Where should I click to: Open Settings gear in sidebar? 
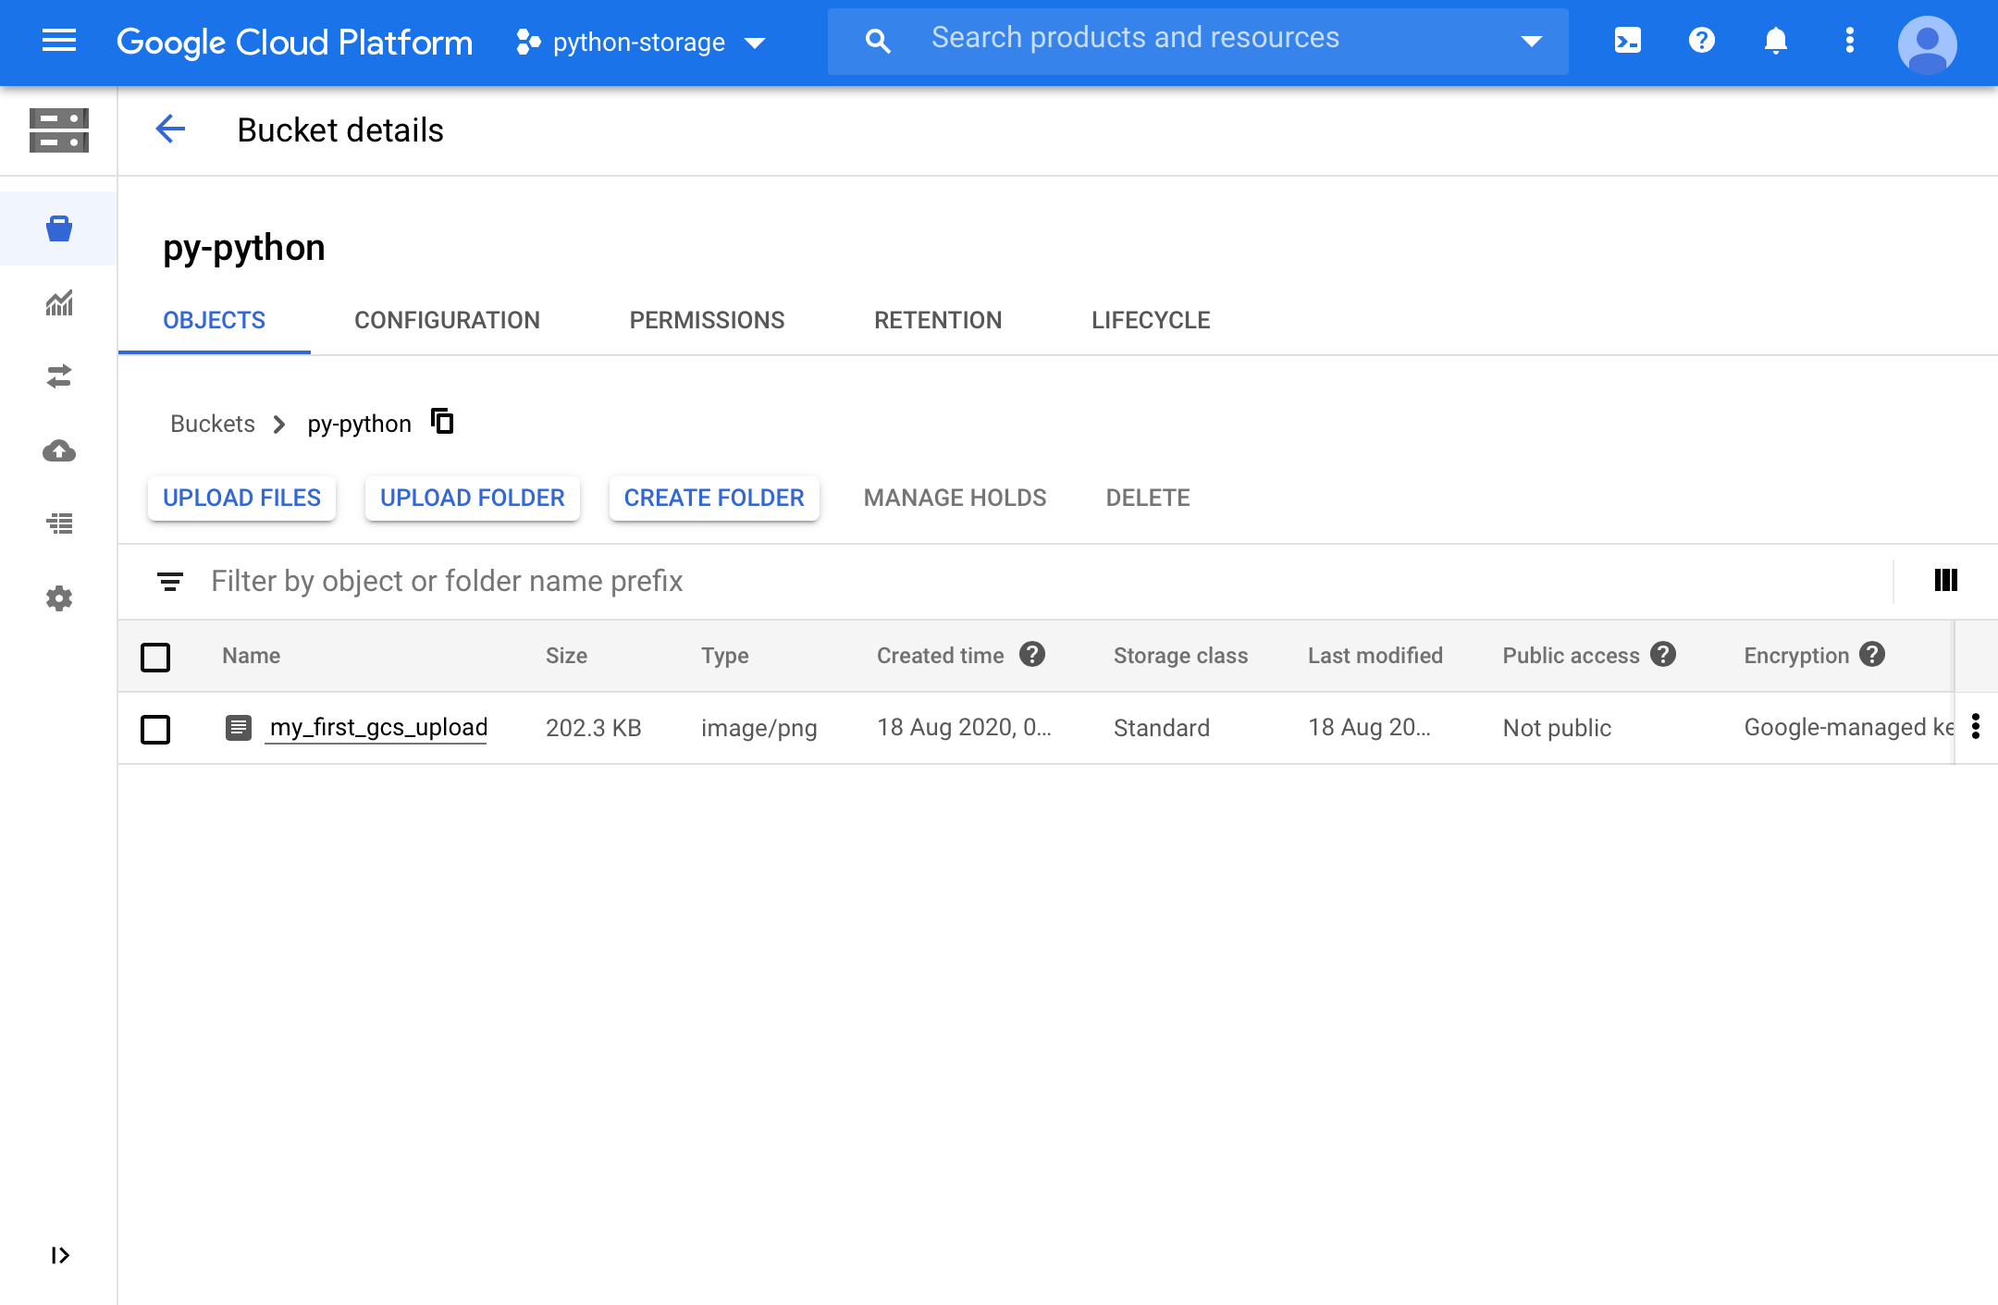click(59, 598)
